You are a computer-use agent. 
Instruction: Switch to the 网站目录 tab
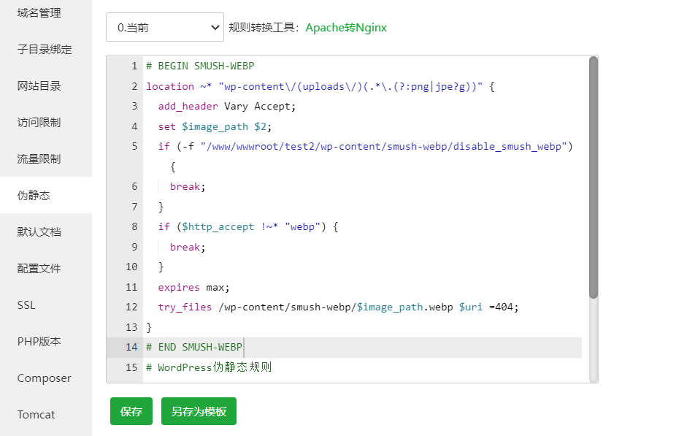pyautogui.click(x=39, y=86)
